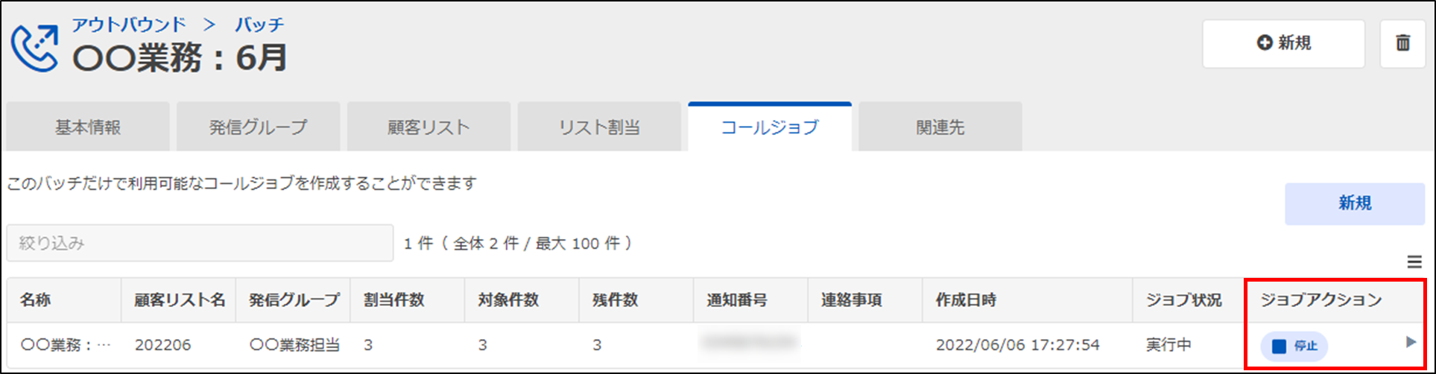The image size is (1436, 374).
Task: Go to the 関連先 tab
Action: point(940,127)
